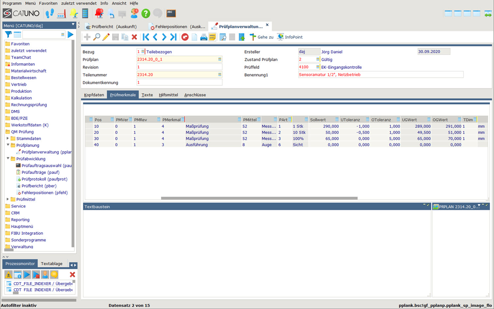Screen dimensions: 494x309
Task: Toggle the yellow notes icon in toolbar
Action: (x=212, y=37)
